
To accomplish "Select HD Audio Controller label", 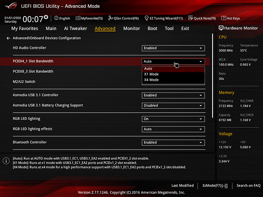I will pos(29,48).
